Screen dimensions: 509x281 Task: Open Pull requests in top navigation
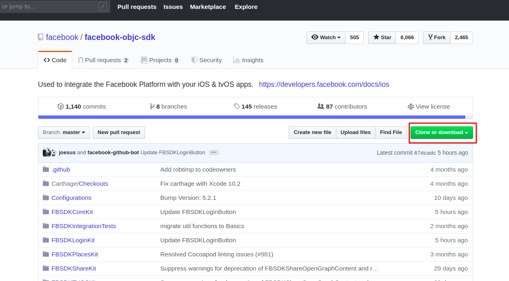137,7
